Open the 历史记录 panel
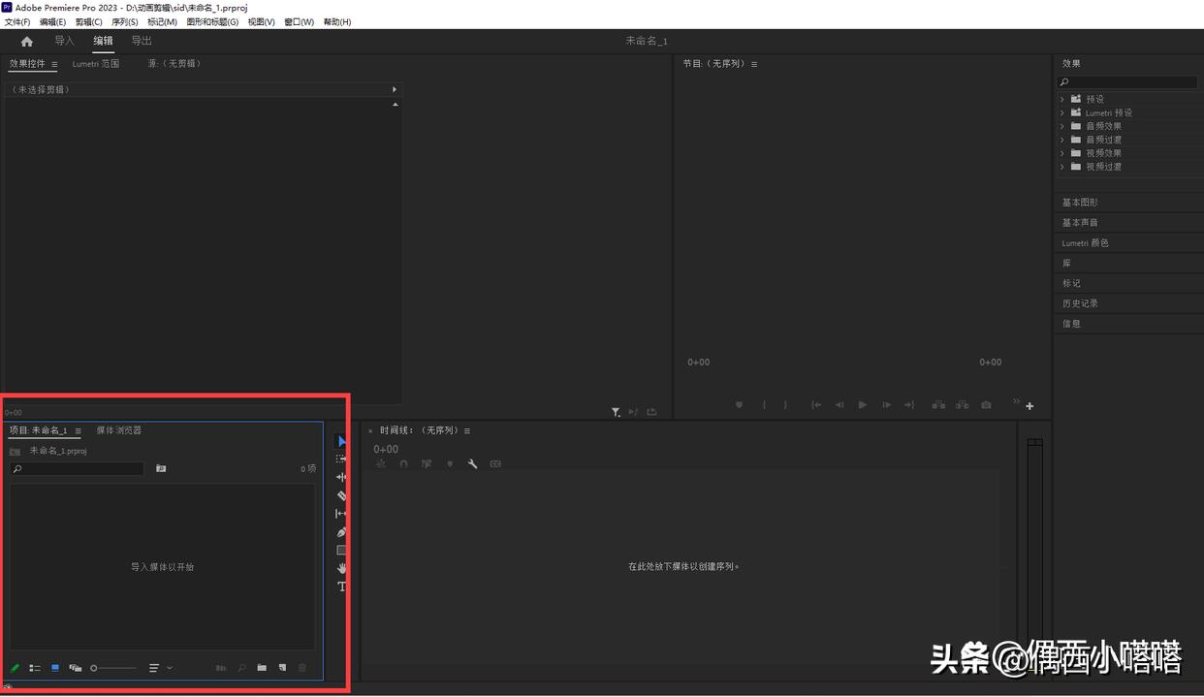 (x=1081, y=302)
